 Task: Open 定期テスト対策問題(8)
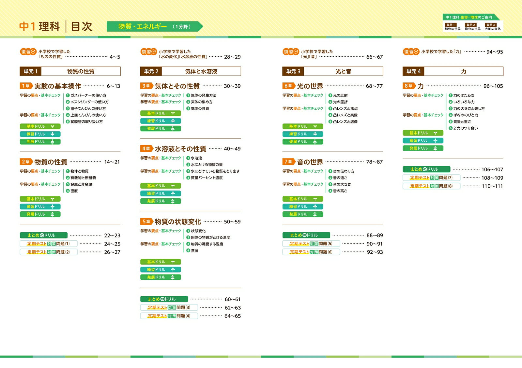click(431, 186)
